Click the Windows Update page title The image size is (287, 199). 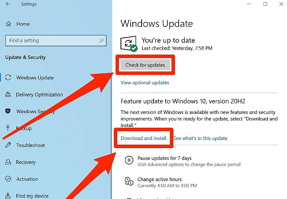coord(157,24)
